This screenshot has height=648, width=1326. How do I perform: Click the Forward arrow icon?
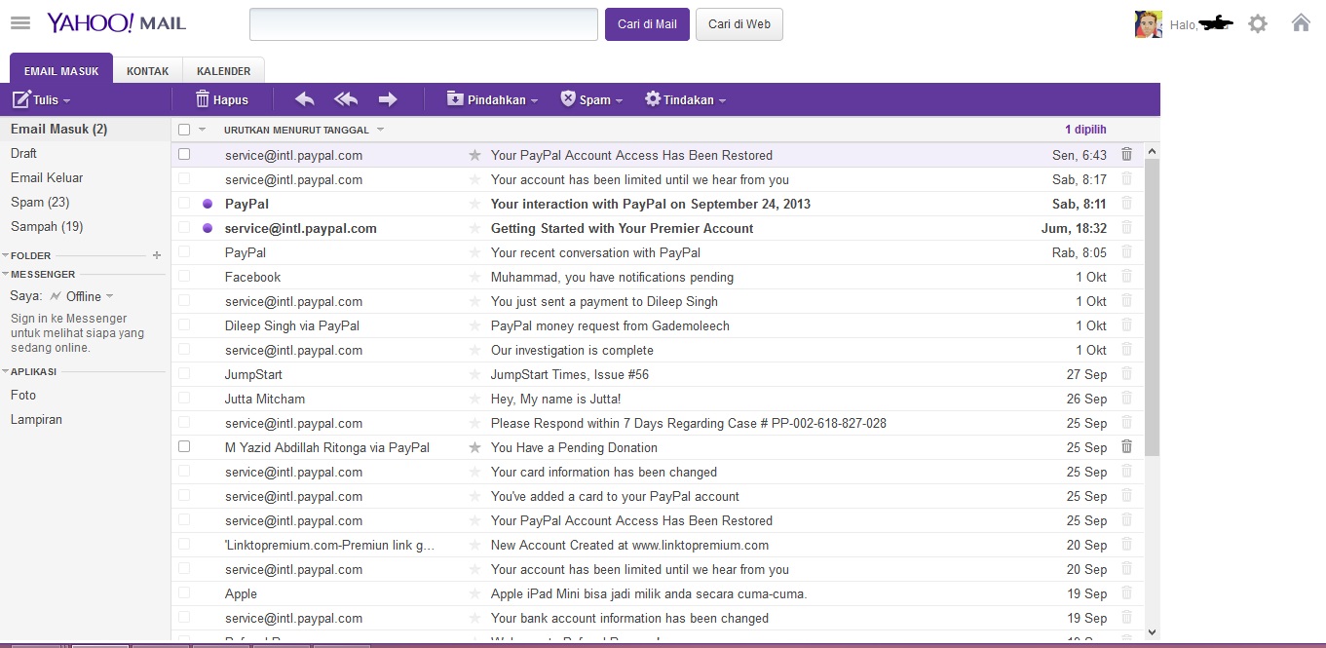pyautogui.click(x=388, y=99)
